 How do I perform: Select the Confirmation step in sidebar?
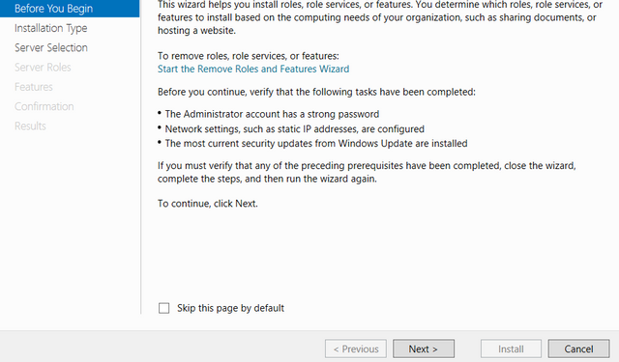tap(44, 106)
